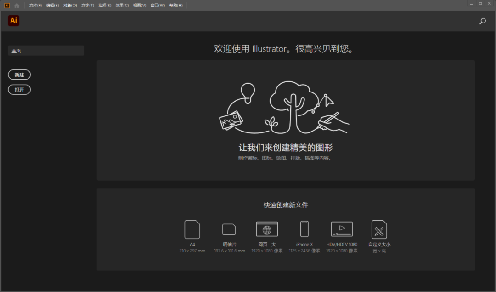The image size is (496, 292).
Task: Select the 网页 - 大 web preset icon
Action: (267, 229)
